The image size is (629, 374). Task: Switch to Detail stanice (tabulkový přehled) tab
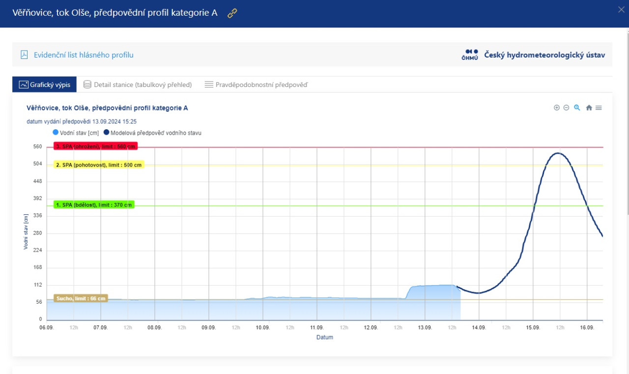(x=138, y=85)
